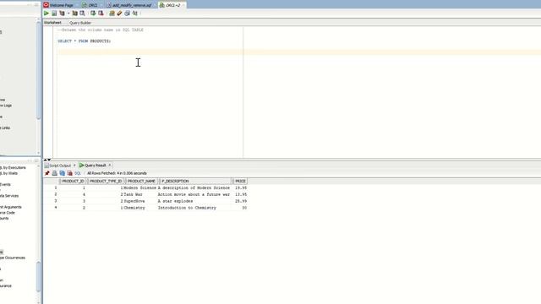Close the Script Output tab
This screenshot has width=541, height=304.
[x=74, y=166]
